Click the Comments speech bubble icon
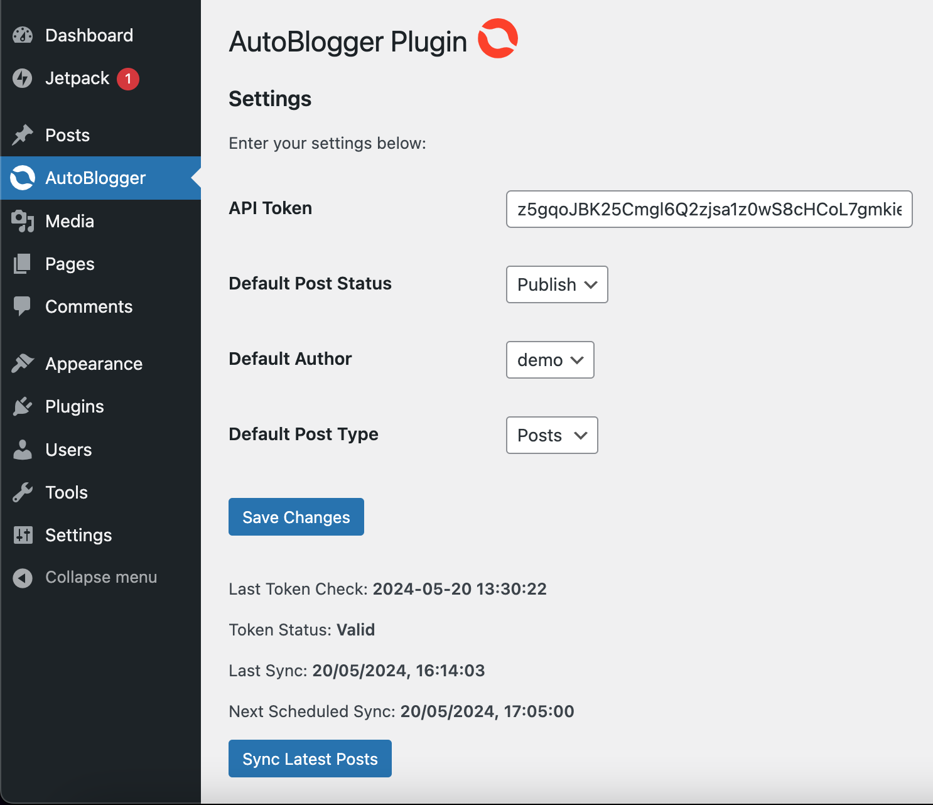 click(x=23, y=306)
